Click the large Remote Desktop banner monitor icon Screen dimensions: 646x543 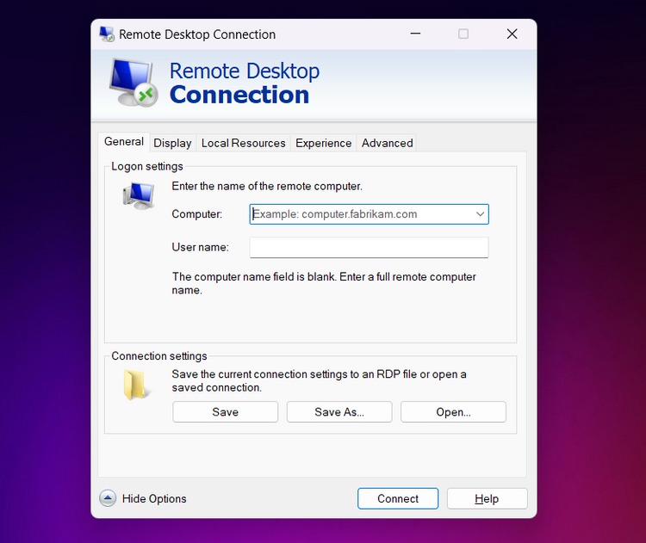134,83
